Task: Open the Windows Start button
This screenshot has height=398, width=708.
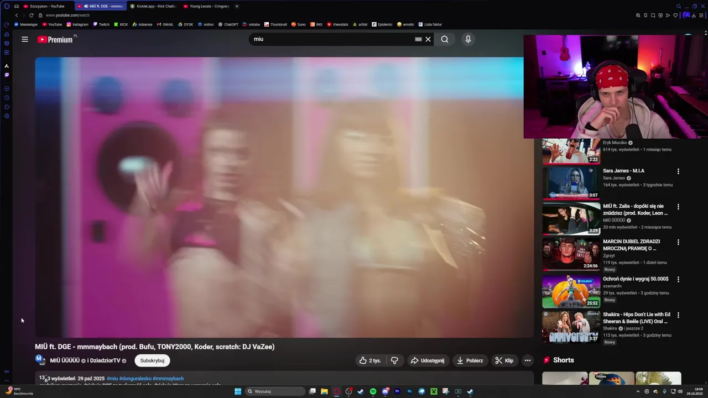Action: (x=238, y=391)
